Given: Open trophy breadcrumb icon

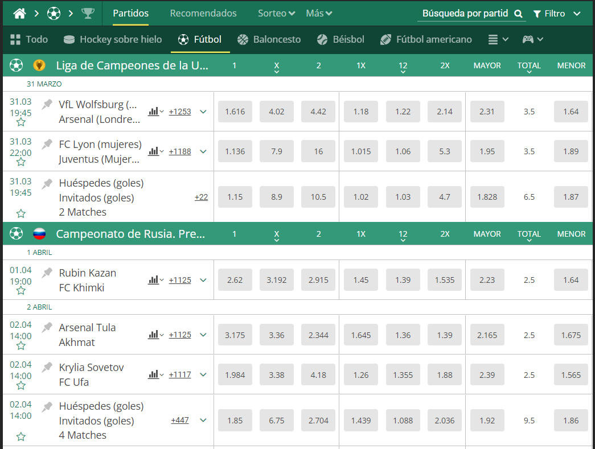Looking at the screenshot, I should 88,14.
